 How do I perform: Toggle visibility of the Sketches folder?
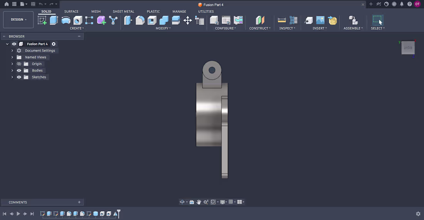19,77
